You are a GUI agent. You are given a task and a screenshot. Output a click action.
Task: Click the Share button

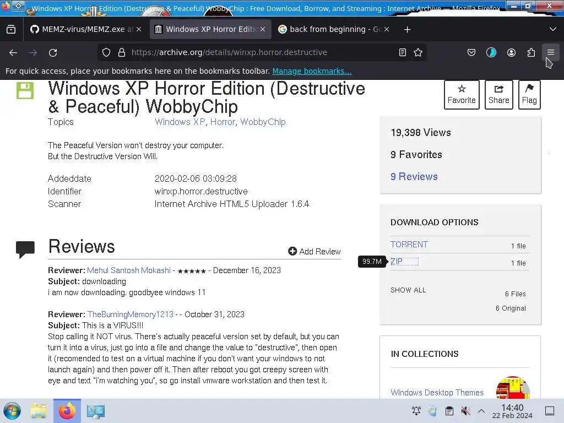(x=498, y=95)
